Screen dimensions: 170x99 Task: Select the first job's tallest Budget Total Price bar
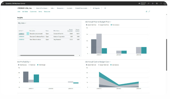(99, 44)
